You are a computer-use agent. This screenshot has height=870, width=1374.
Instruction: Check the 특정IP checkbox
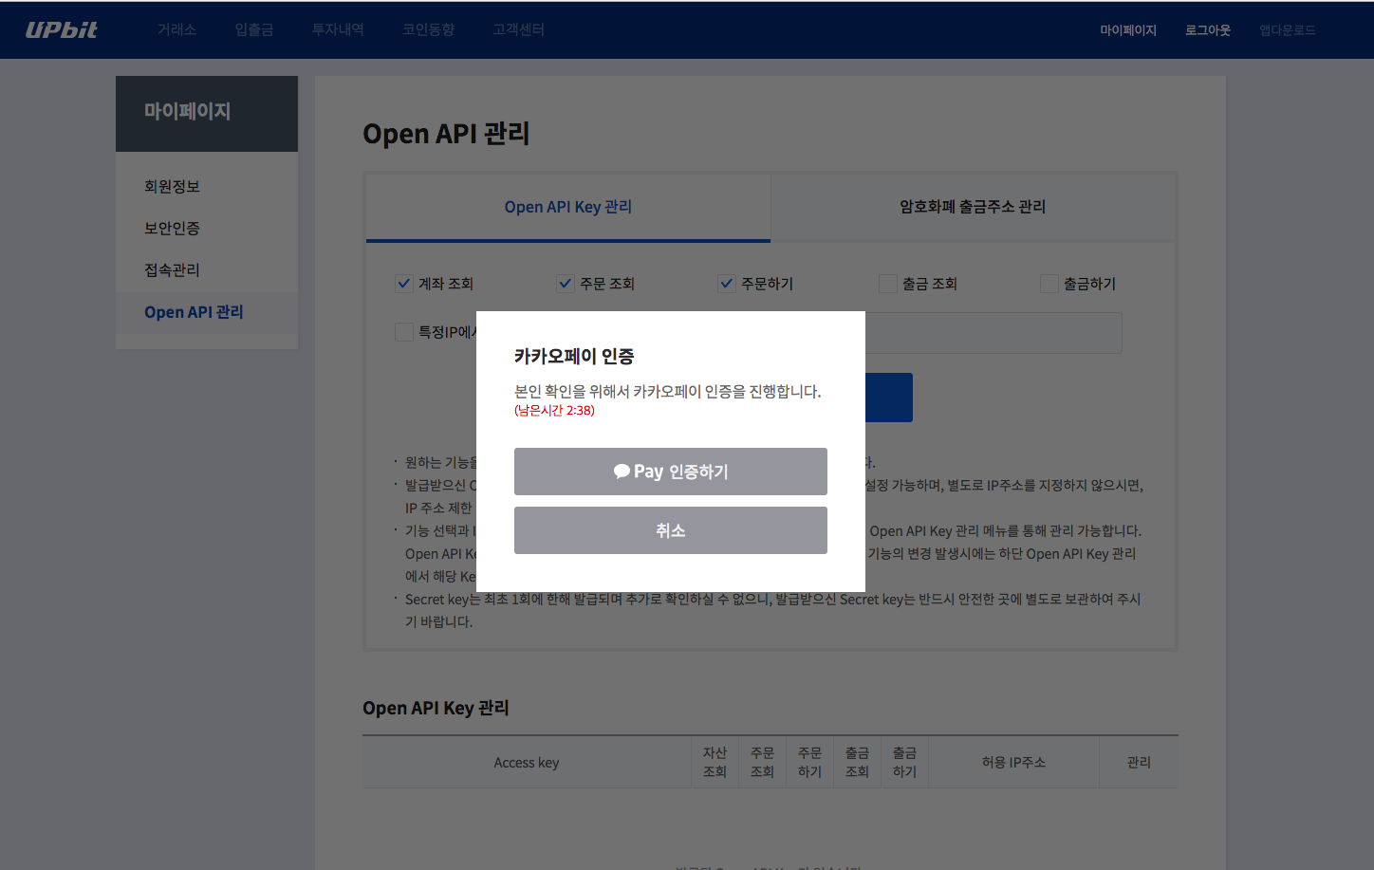click(x=404, y=332)
